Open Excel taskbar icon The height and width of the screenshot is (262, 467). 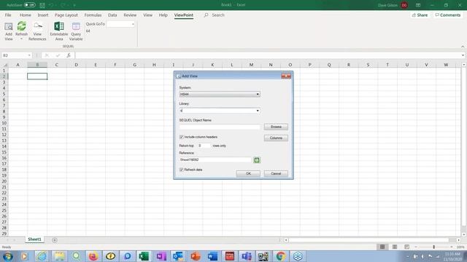[x=144, y=256]
